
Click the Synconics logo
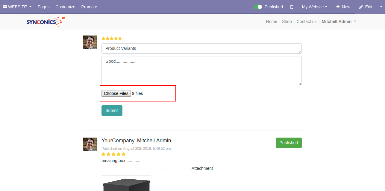pyautogui.click(x=46, y=21)
